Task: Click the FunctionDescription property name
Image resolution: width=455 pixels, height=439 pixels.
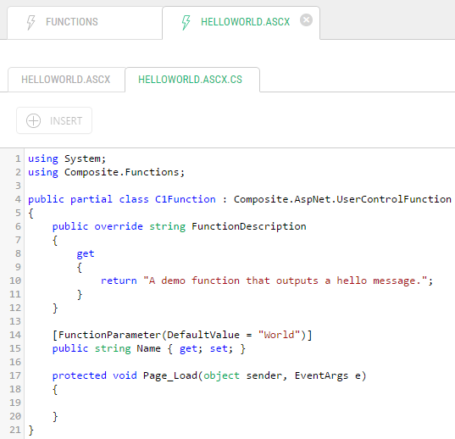Action: point(249,226)
